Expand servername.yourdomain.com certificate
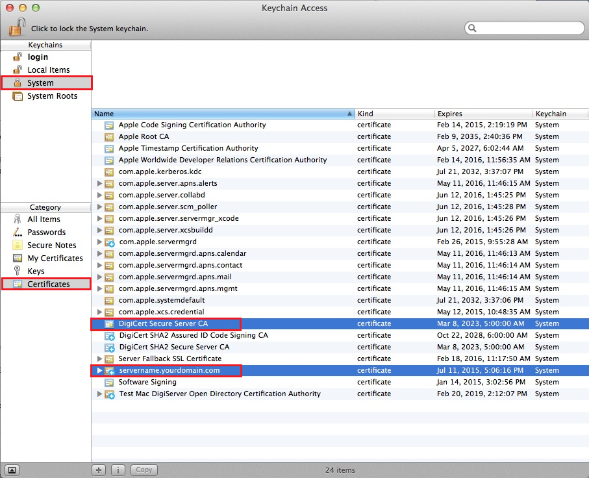This screenshot has width=589, height=478. [x=99, y=370]
